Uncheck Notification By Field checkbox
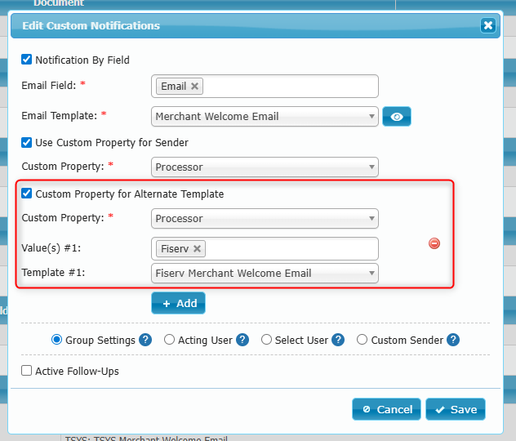Image resolution: width=516 pixels, height=441 pixels. click(27, 60)
